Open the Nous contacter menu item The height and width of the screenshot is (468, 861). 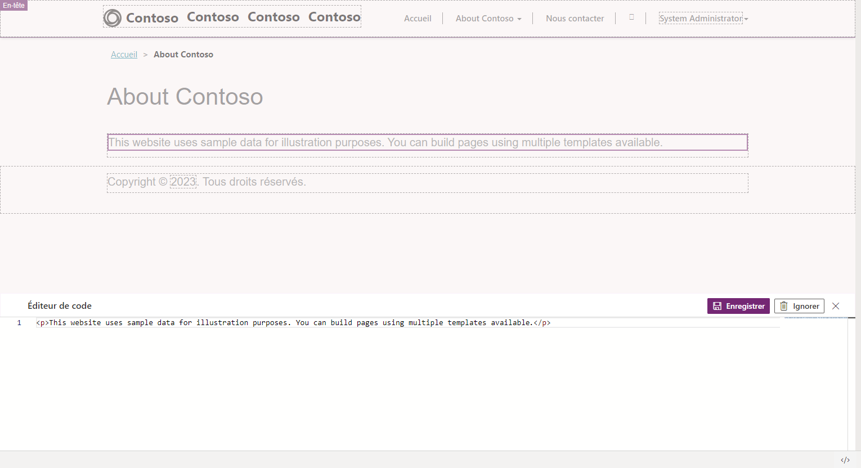click(575, 19)
